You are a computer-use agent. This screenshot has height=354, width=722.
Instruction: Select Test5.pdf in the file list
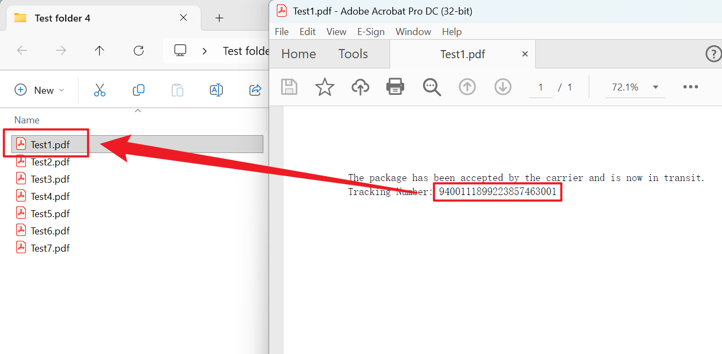point(50,213)
